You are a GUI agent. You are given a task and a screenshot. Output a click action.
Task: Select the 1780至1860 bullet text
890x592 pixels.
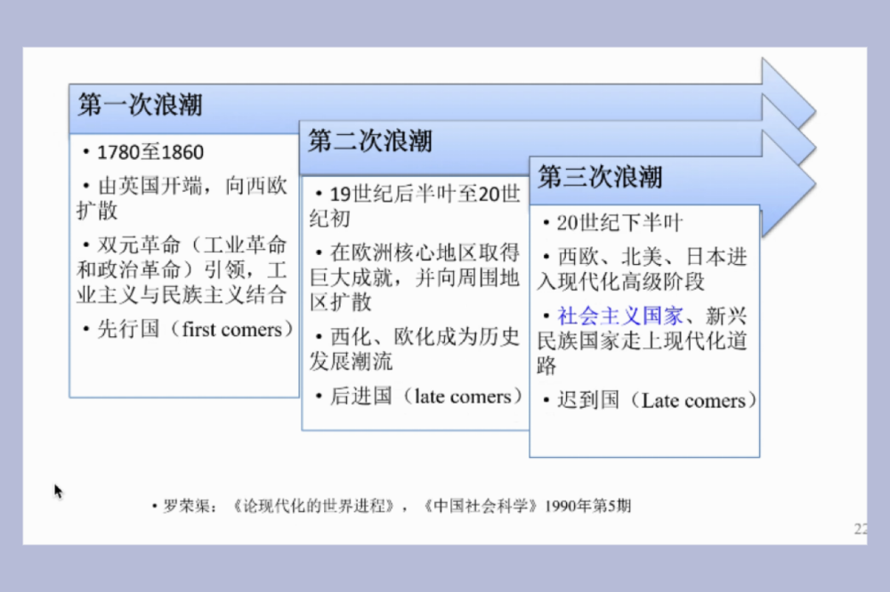click(x=150, y=152)
